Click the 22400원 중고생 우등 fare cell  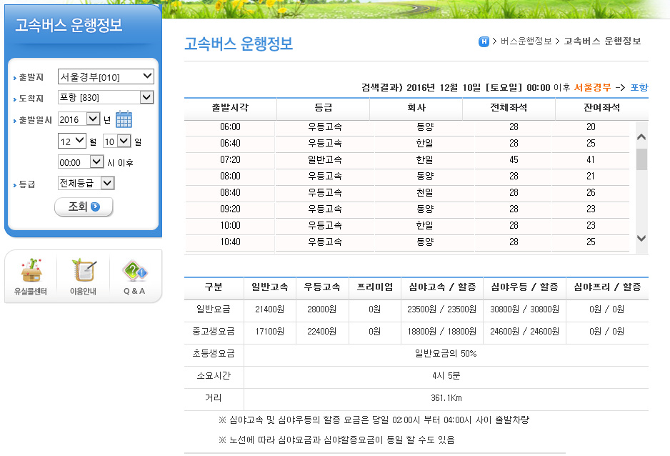[x=322, y=332]
